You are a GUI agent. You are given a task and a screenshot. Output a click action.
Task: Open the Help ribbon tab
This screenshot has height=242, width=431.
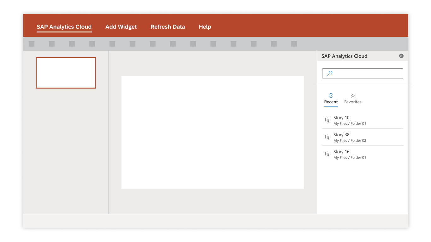pyautogui.click(x=205, y=27)
